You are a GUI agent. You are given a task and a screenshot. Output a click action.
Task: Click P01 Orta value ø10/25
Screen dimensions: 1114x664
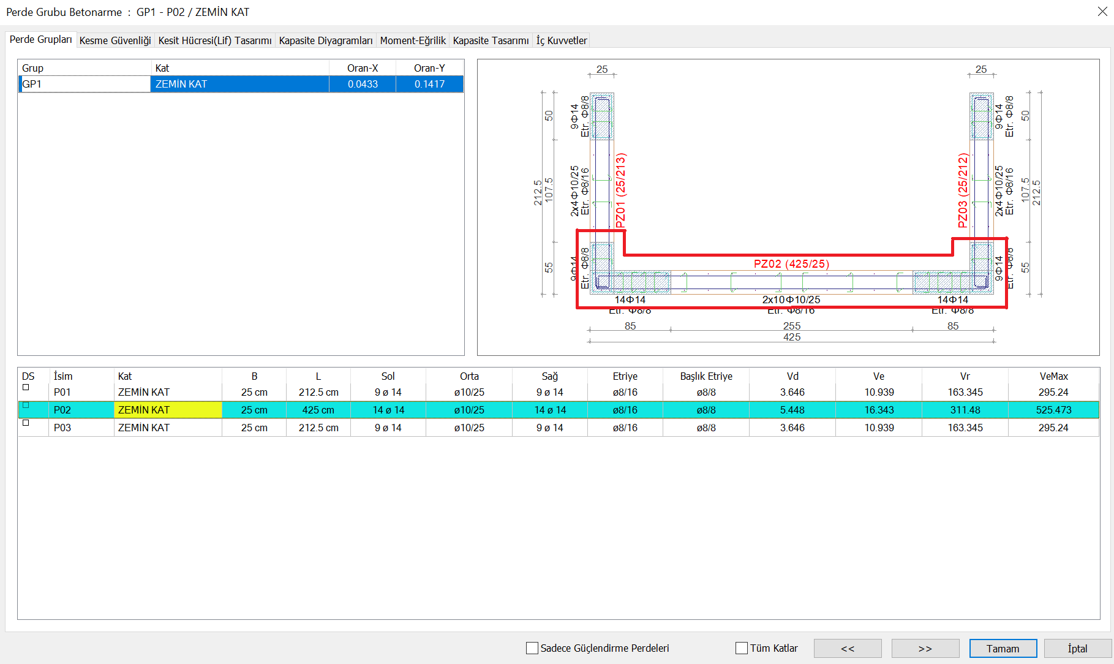point(469,392)
